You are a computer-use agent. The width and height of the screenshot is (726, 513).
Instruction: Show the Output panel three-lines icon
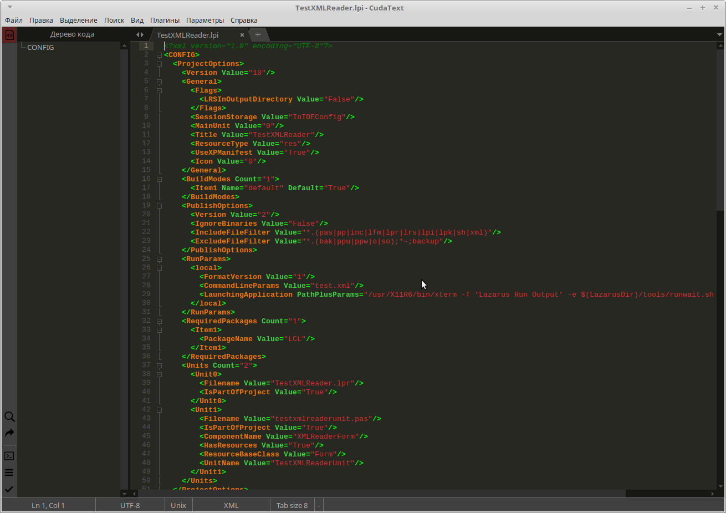[x=9, y=473]
